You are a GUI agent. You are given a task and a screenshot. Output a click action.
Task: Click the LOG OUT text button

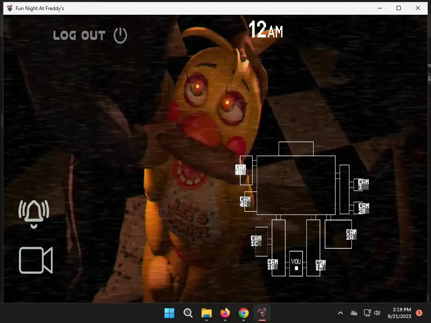(x=79, y=35)
